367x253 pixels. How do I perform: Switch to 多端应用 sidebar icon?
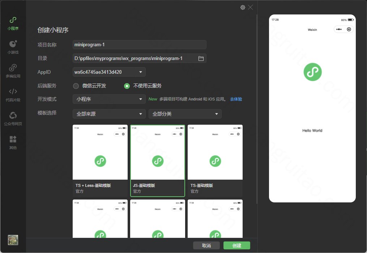13,68
